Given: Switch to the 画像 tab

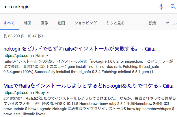Looking at the screenshot, I should [x=44, y=23].
